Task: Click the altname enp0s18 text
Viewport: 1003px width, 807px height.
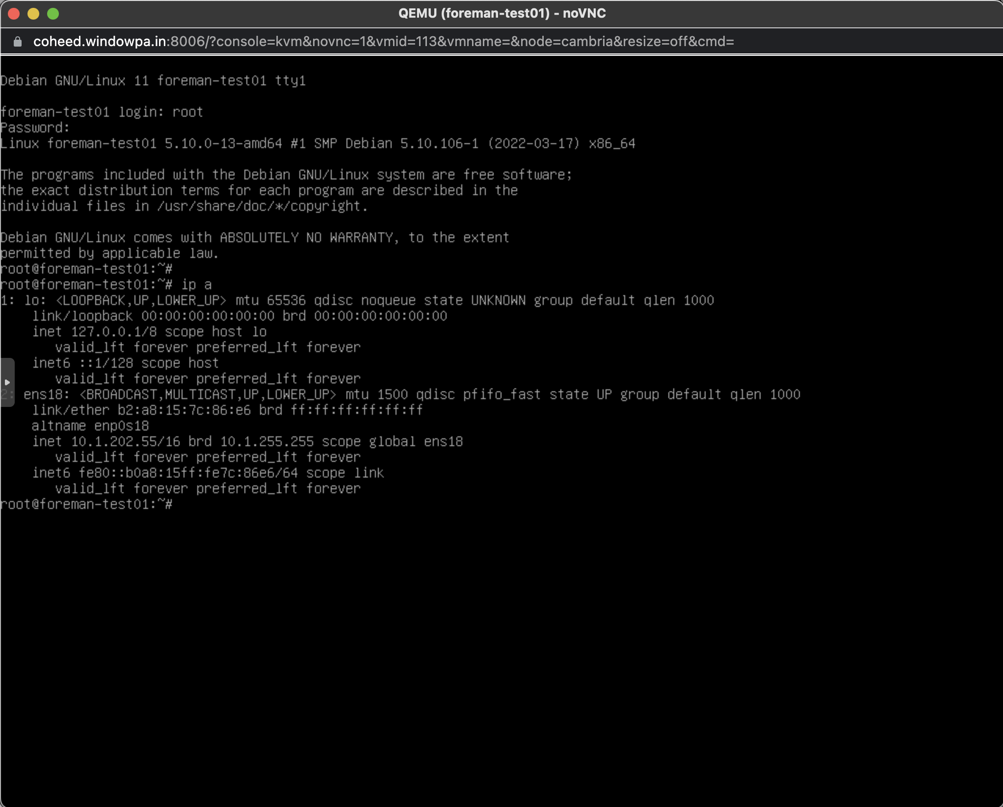Action: click(90, 426)
